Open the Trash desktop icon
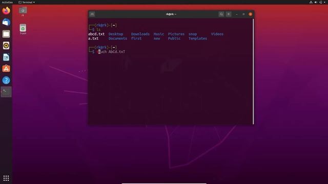The width and height of the screenshot is (328, 184). 23,29
